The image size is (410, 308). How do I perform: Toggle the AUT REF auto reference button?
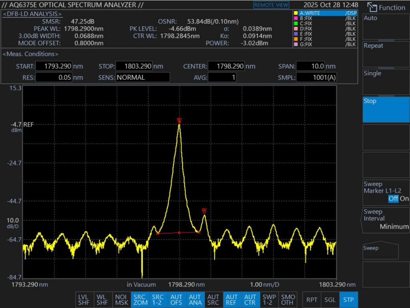click(232, 300)
